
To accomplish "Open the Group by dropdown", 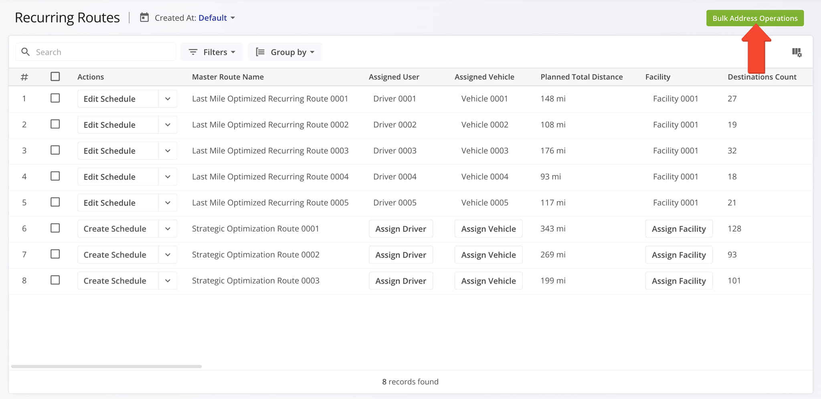I will tap(285, 52).
